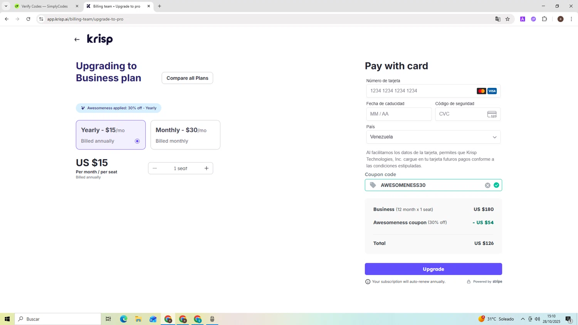Clear the AWESOMENESS30 coupon code
Image resolution: width=578 pixels, height=325 pixels.
487,185
